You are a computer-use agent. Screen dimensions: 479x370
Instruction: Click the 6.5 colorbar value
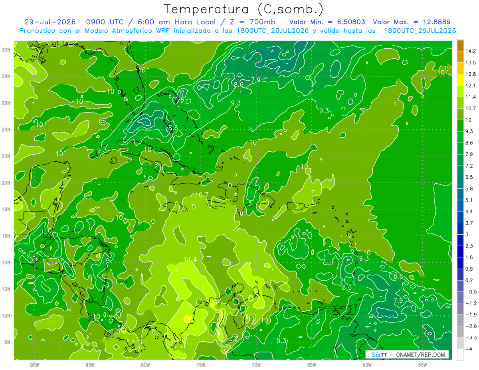(469, 177)
